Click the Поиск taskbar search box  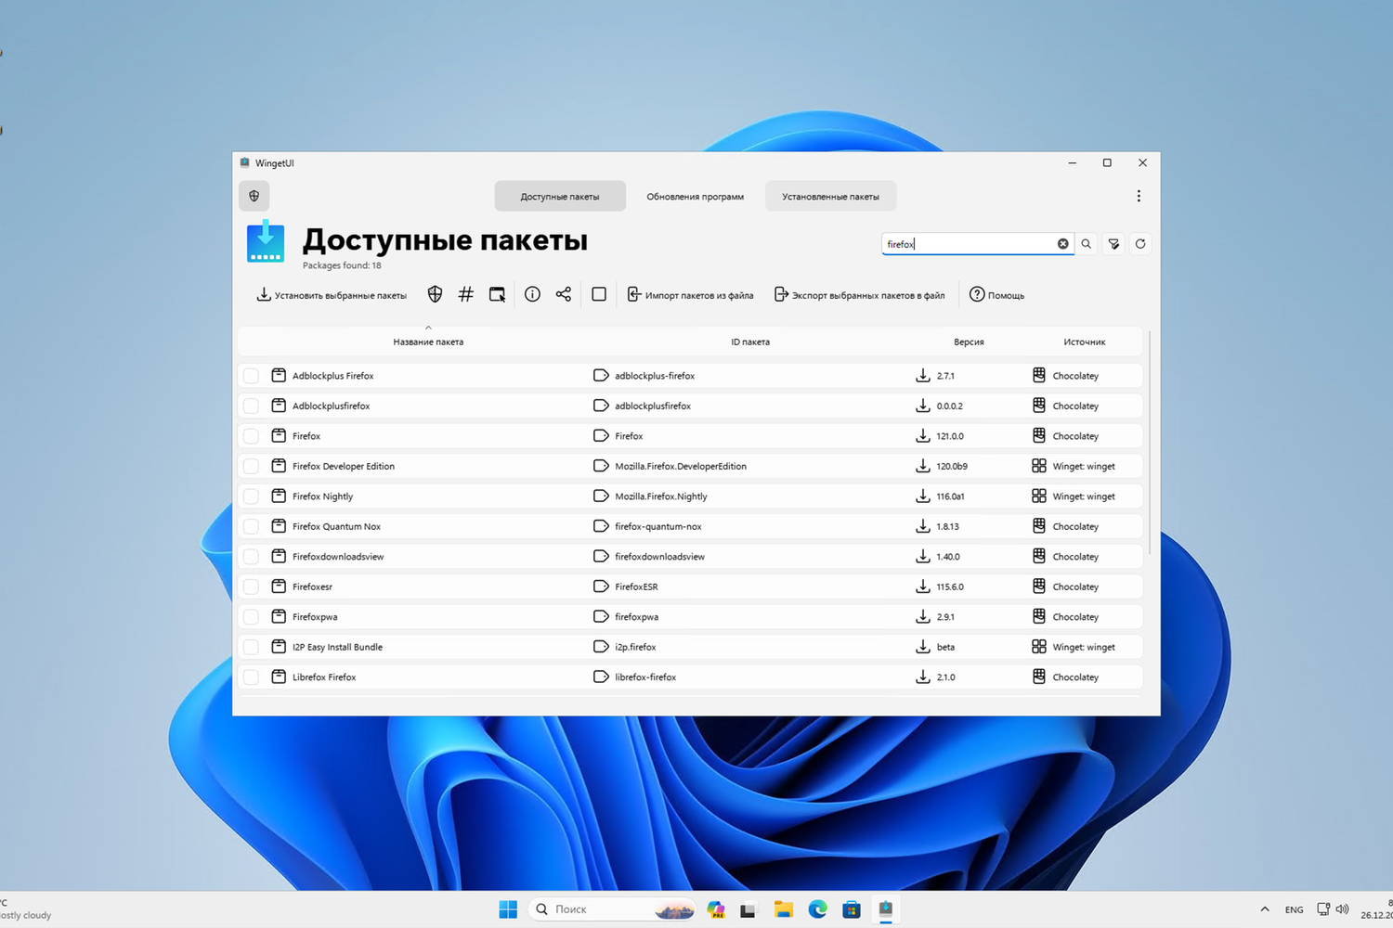611,909
